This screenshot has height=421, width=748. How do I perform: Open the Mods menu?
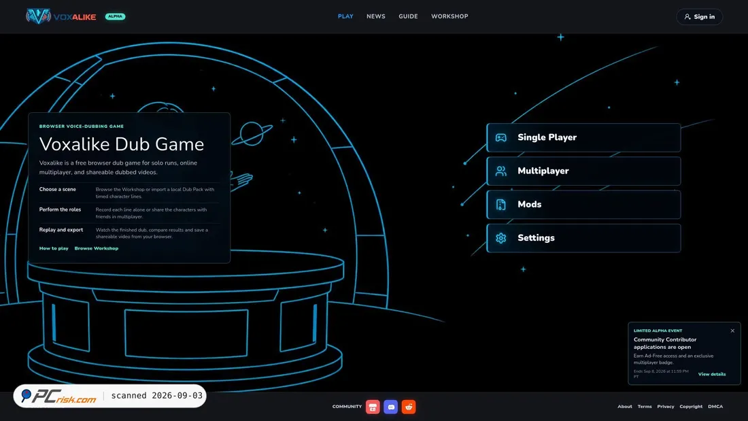pyautogui.click(x=583, y=204)
